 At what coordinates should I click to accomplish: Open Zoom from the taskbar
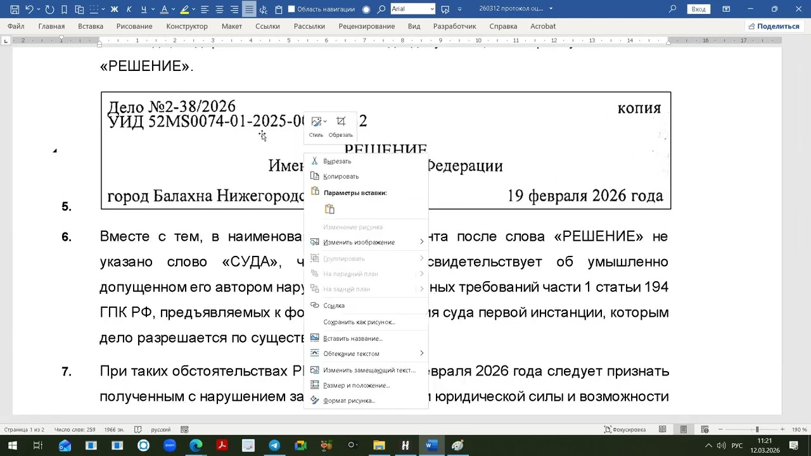(170, 445)
